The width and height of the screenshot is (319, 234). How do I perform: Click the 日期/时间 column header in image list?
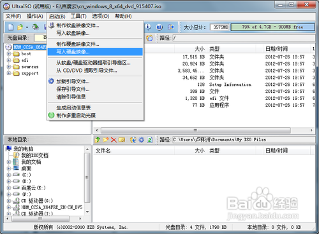pos(286,49)
